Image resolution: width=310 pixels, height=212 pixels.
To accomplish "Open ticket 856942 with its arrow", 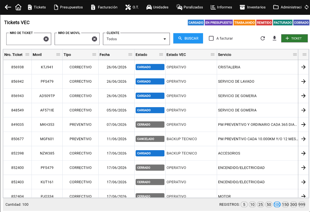I will click(x=303, y=81).
